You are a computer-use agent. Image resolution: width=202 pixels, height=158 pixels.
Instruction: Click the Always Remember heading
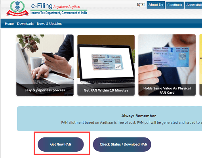(139, 116)
